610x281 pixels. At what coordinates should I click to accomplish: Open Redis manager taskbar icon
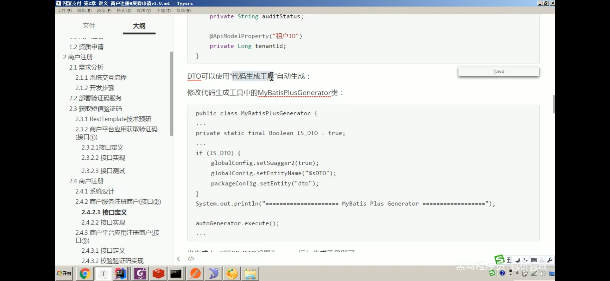tap(158, 273)
